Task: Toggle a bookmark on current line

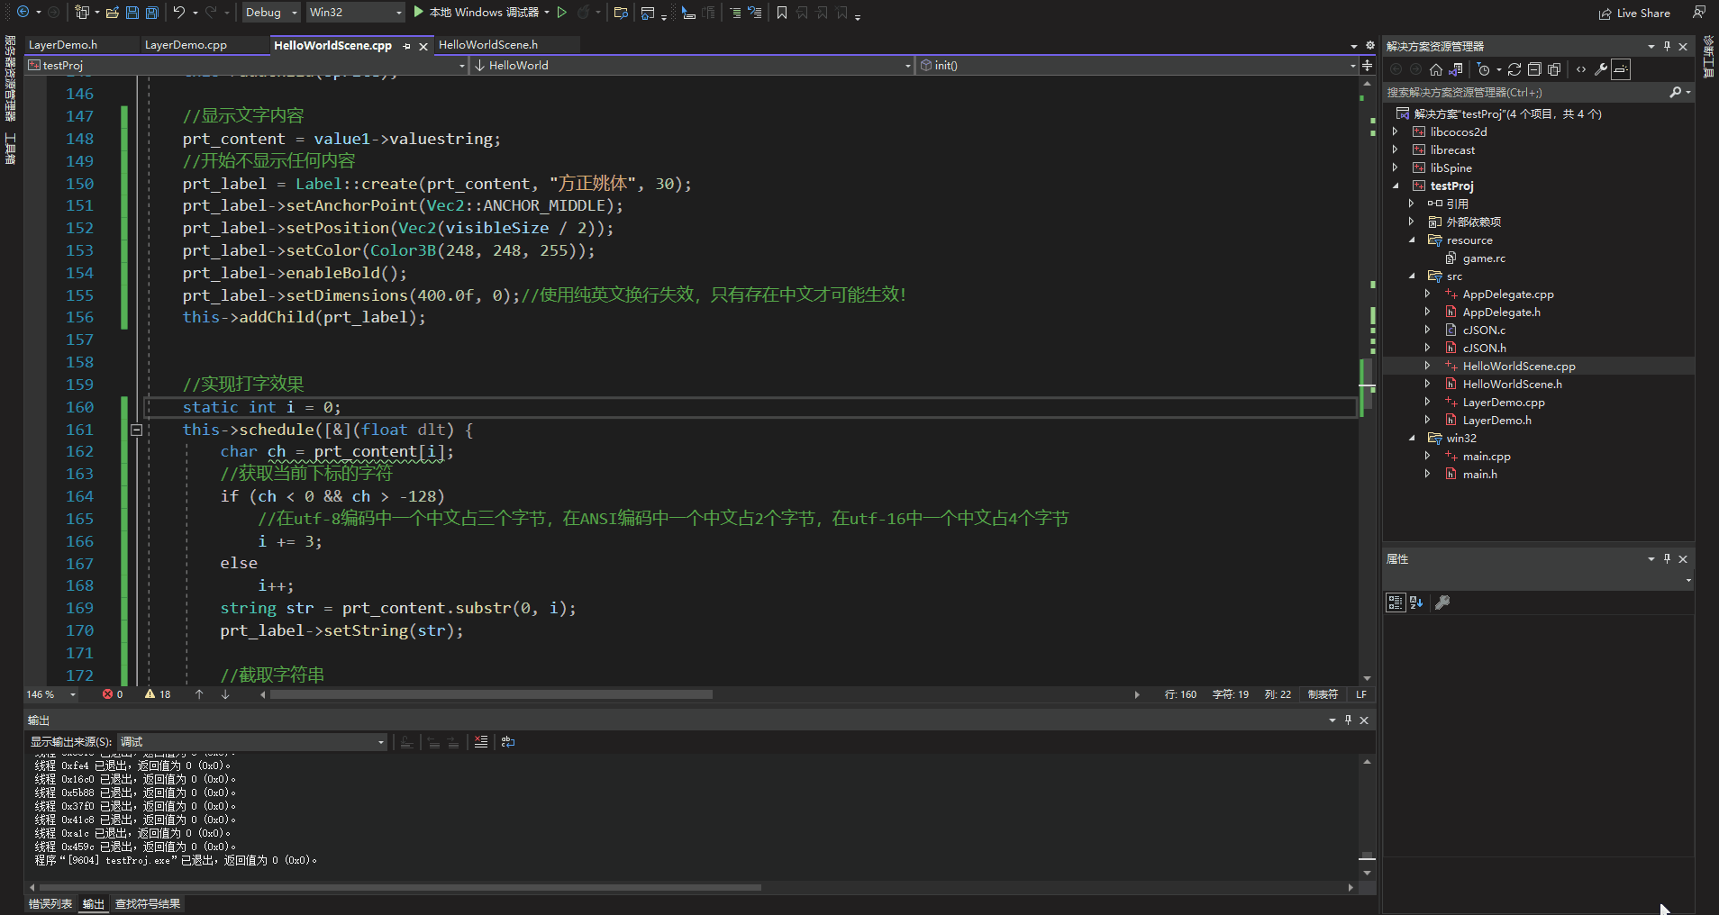Action: tap(782, 13)
